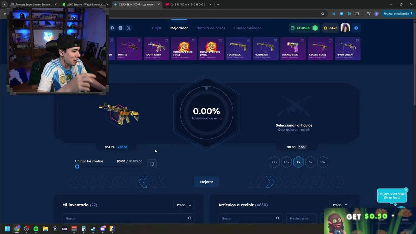Close the 'Do you need help?' bubble
Viewport: 416px width, 234px height.
click(406, 190)
